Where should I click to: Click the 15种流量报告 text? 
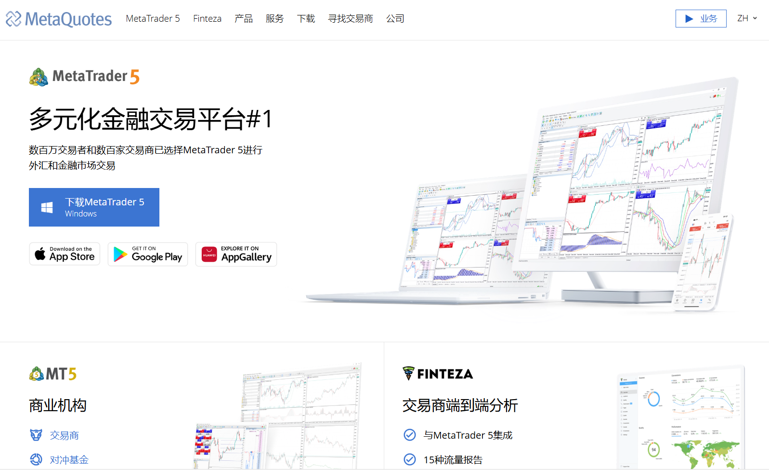point(453,460)
